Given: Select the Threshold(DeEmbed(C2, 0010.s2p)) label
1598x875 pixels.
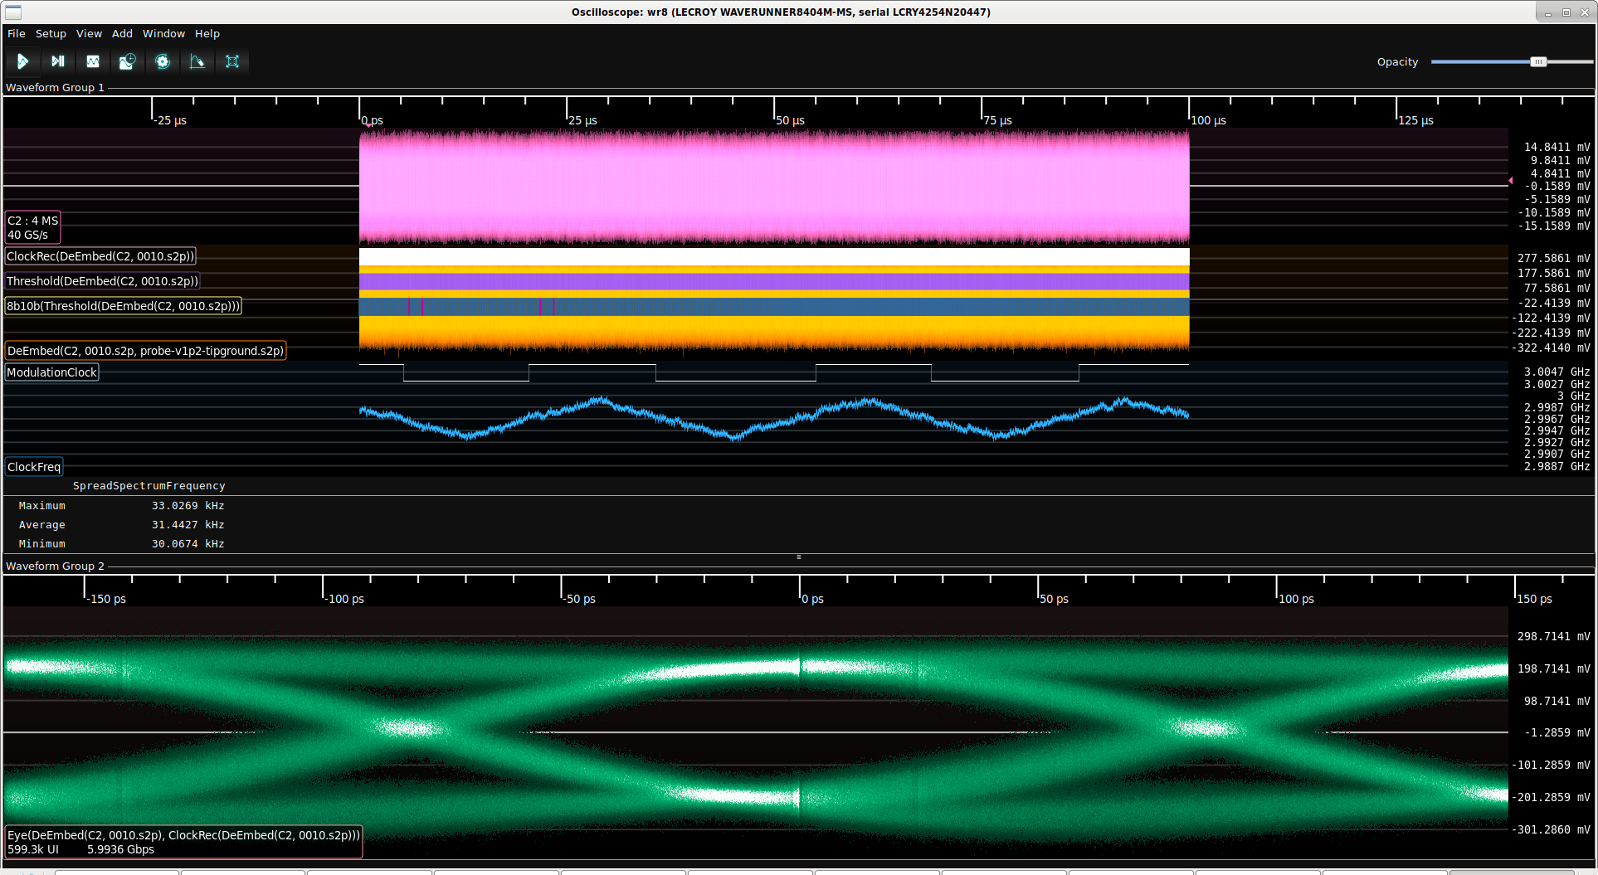Looking at the screenshot, I should pyautogui.click(x=102, y=281).
